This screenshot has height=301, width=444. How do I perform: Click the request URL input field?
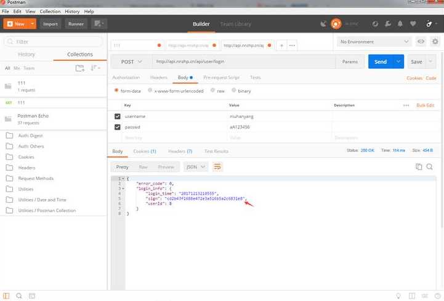click(244, 61)
